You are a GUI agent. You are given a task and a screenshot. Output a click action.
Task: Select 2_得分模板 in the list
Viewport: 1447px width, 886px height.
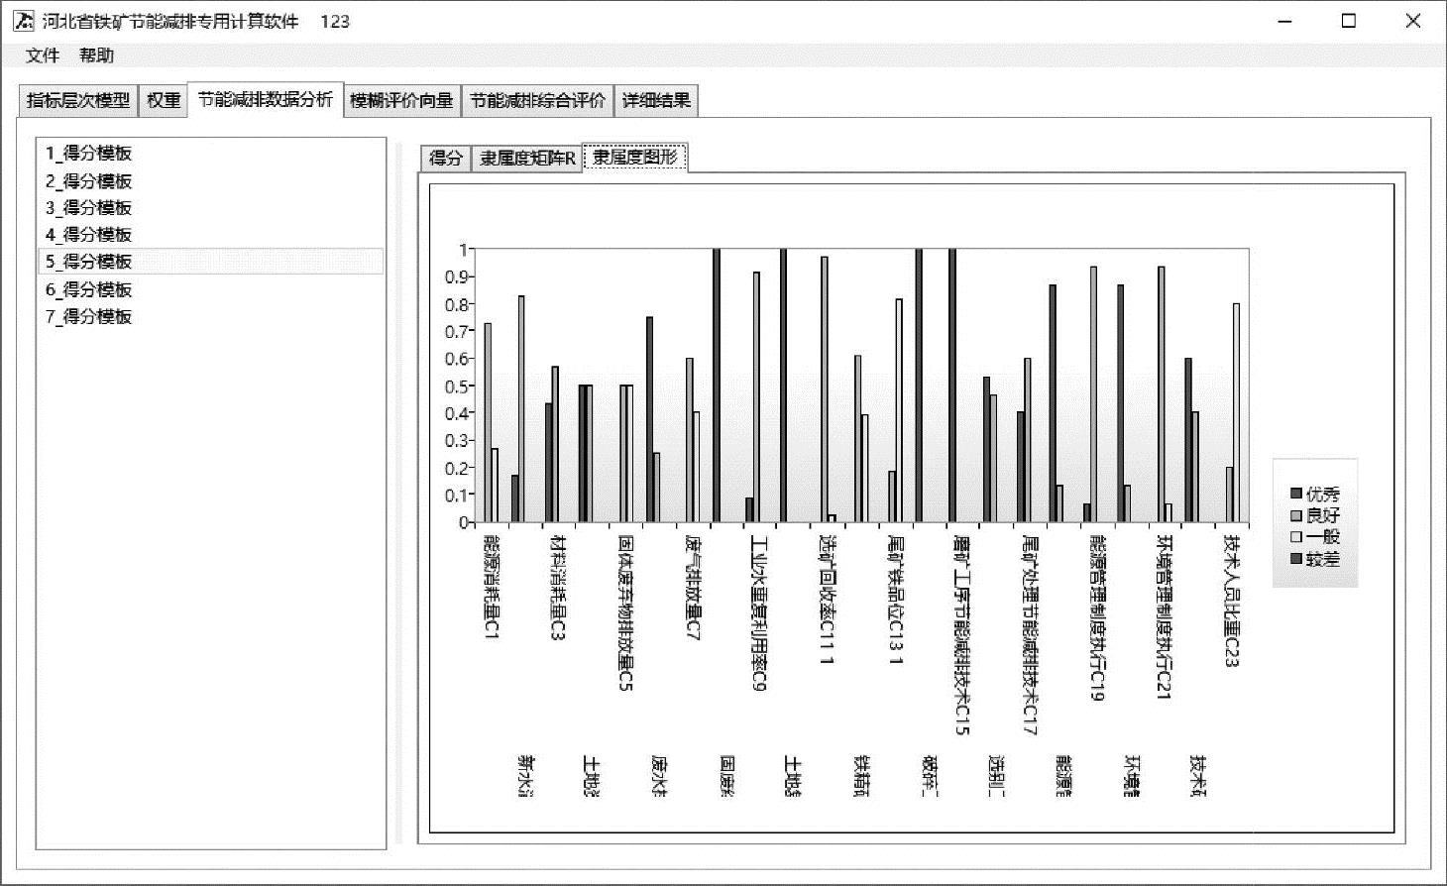(210, 181)
